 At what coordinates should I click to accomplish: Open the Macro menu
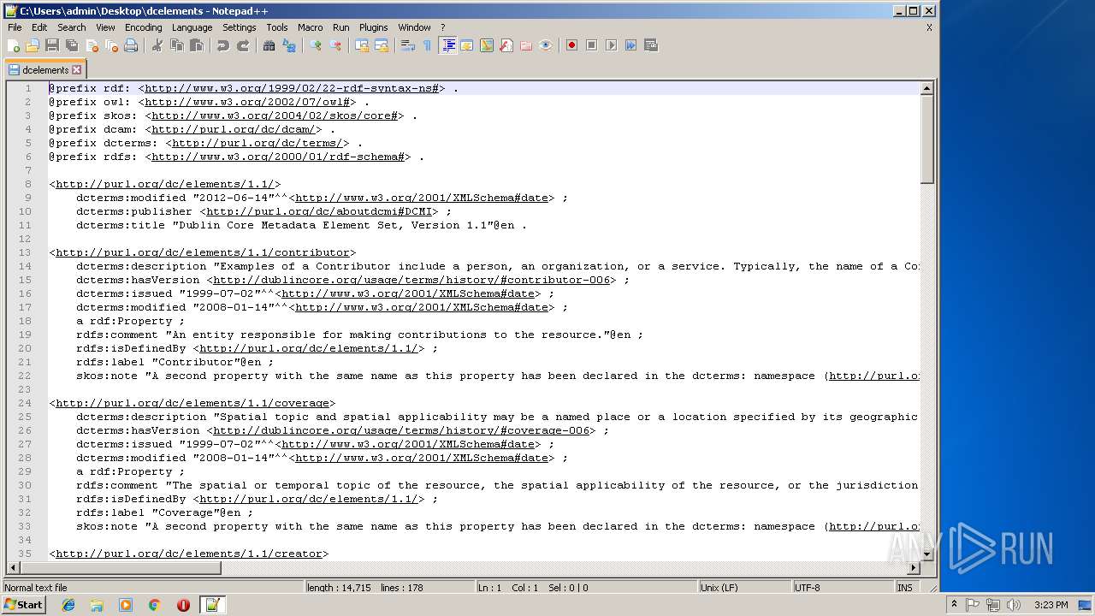point(310,27)
